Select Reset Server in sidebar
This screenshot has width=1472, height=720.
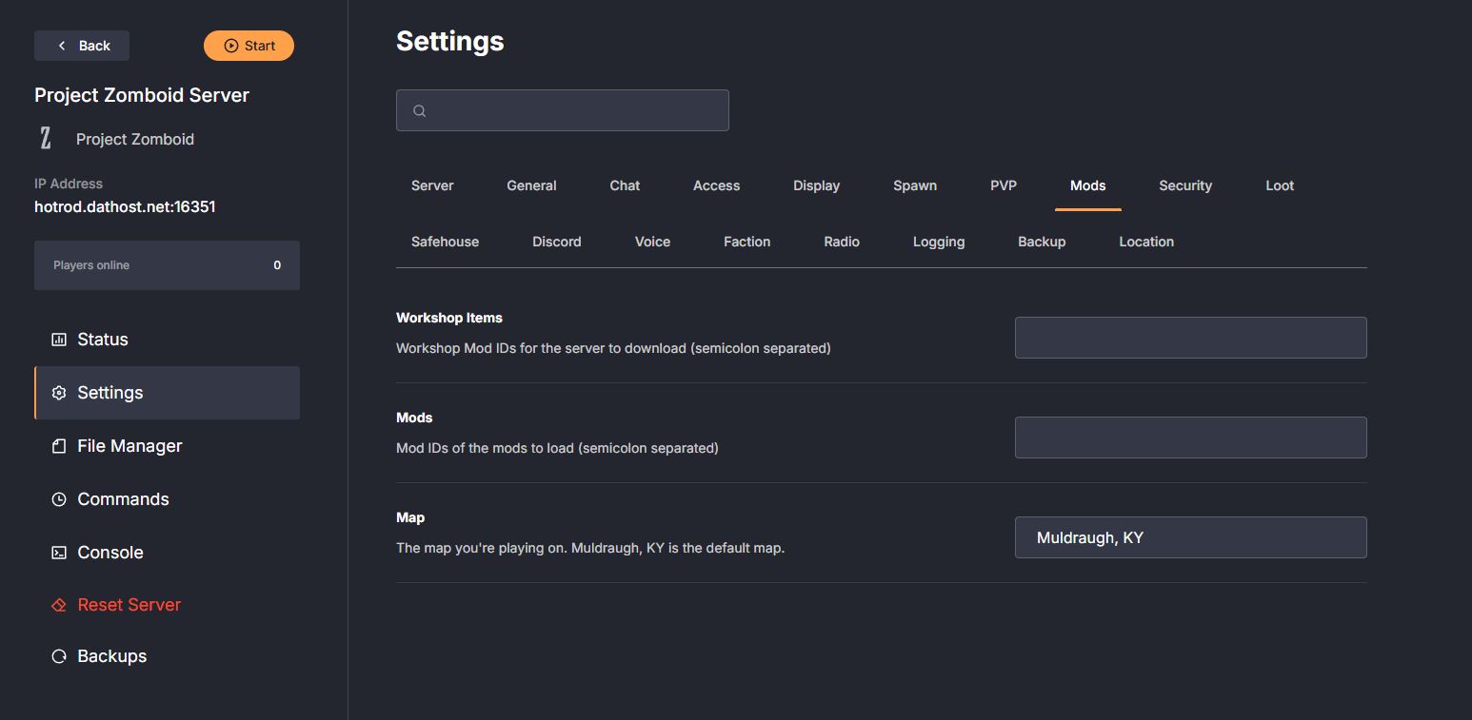(x=167, y=605)
